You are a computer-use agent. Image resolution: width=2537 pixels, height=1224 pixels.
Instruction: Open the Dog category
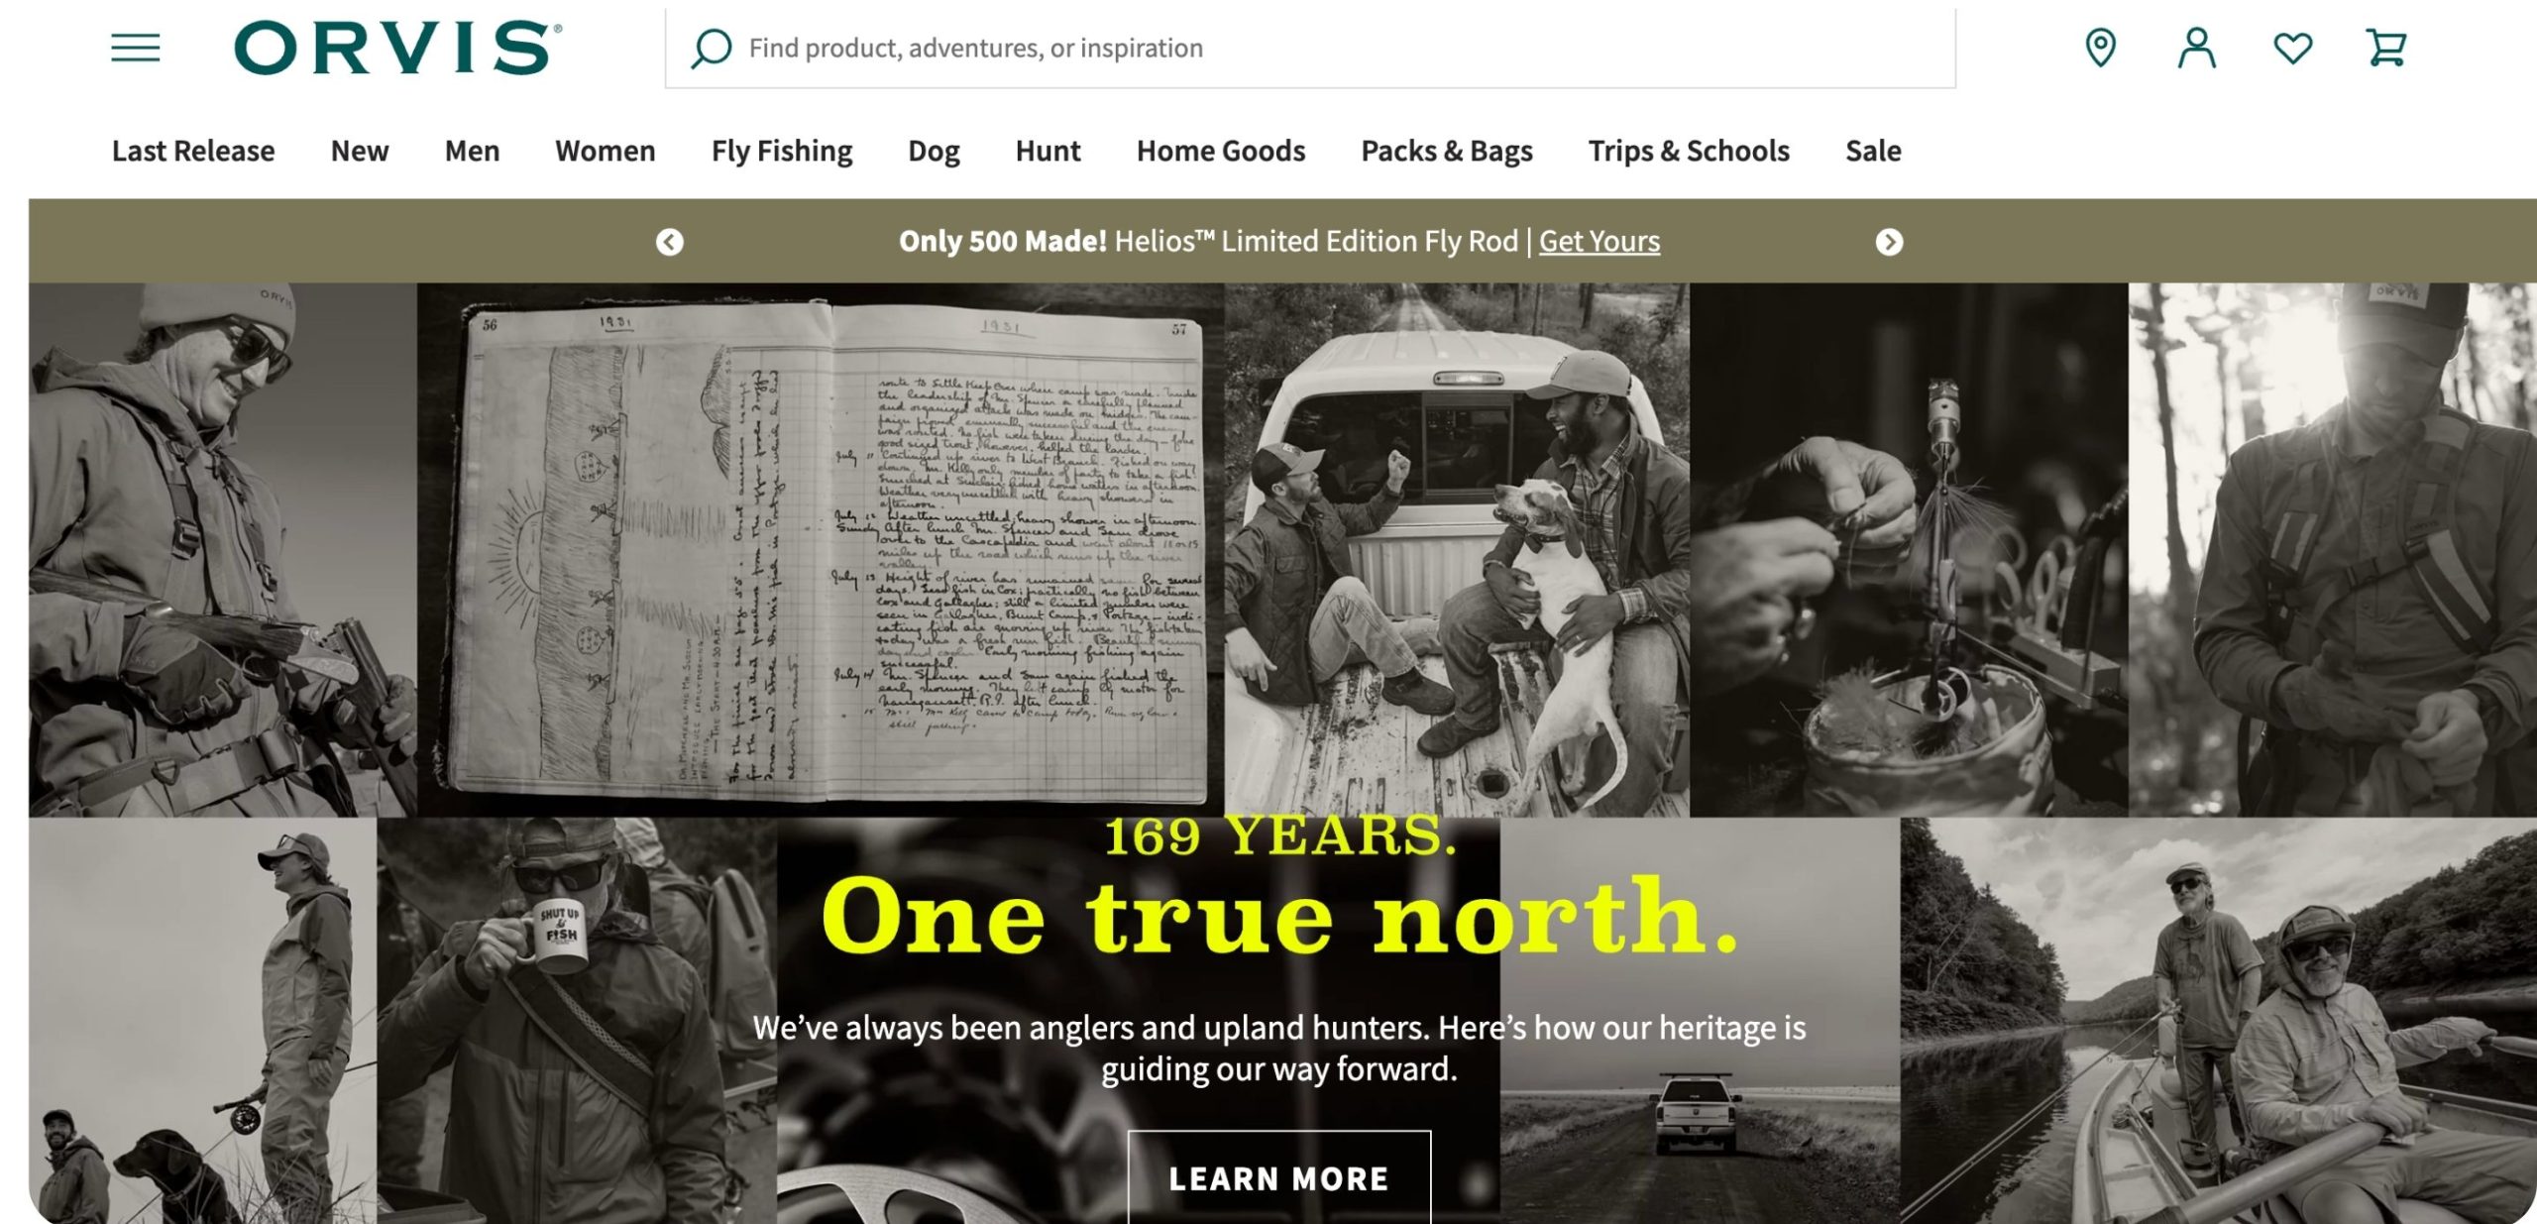(934, 151)
